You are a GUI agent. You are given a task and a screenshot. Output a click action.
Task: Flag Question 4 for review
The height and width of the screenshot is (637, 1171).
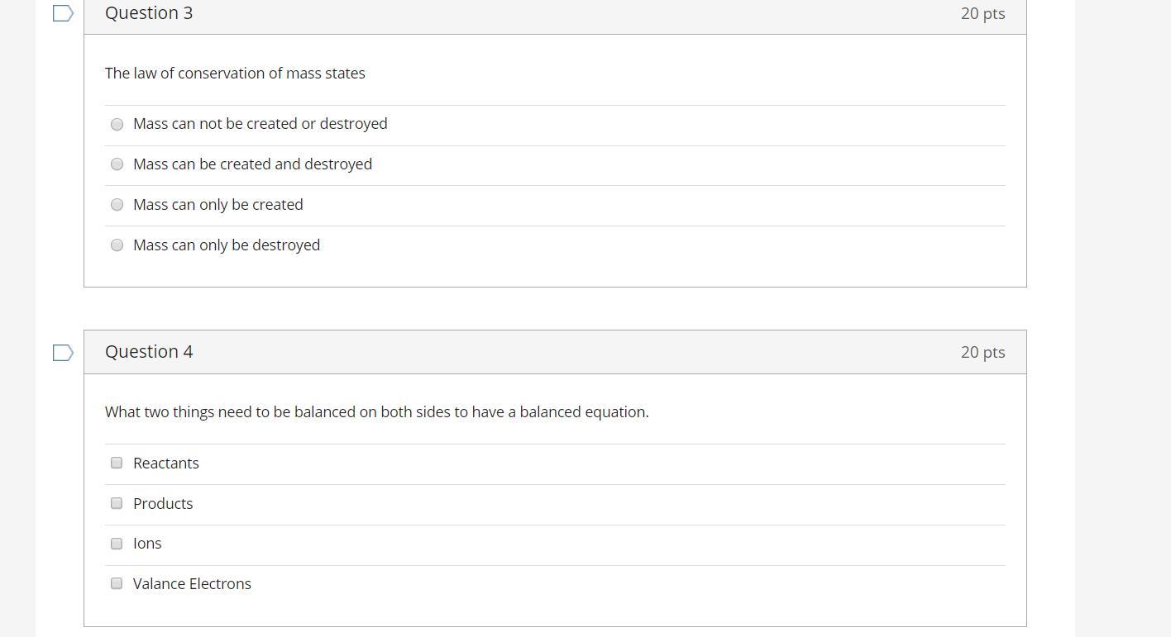[x=63, y=353]
